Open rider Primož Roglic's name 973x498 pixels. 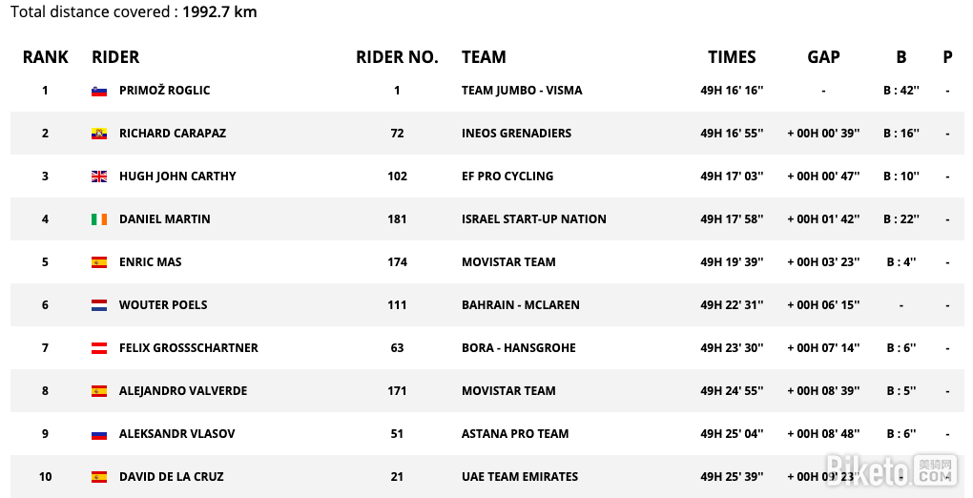(x=164, y=91)
